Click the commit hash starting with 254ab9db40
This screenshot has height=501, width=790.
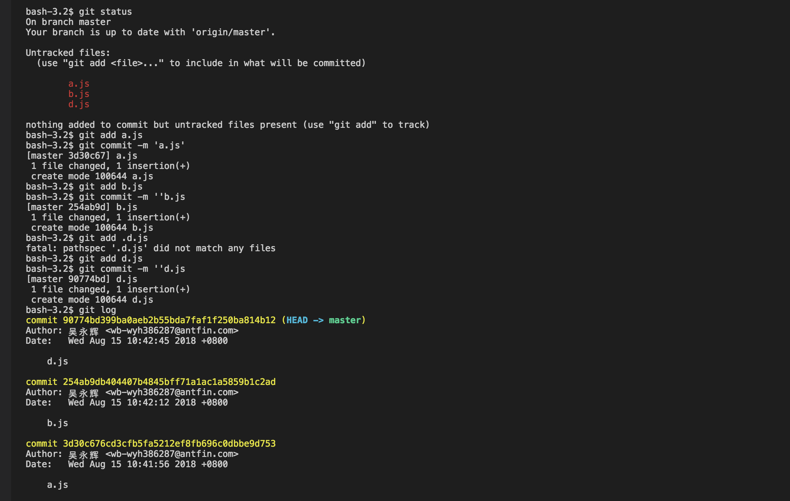pyautogui.click(x=169, y=382)
